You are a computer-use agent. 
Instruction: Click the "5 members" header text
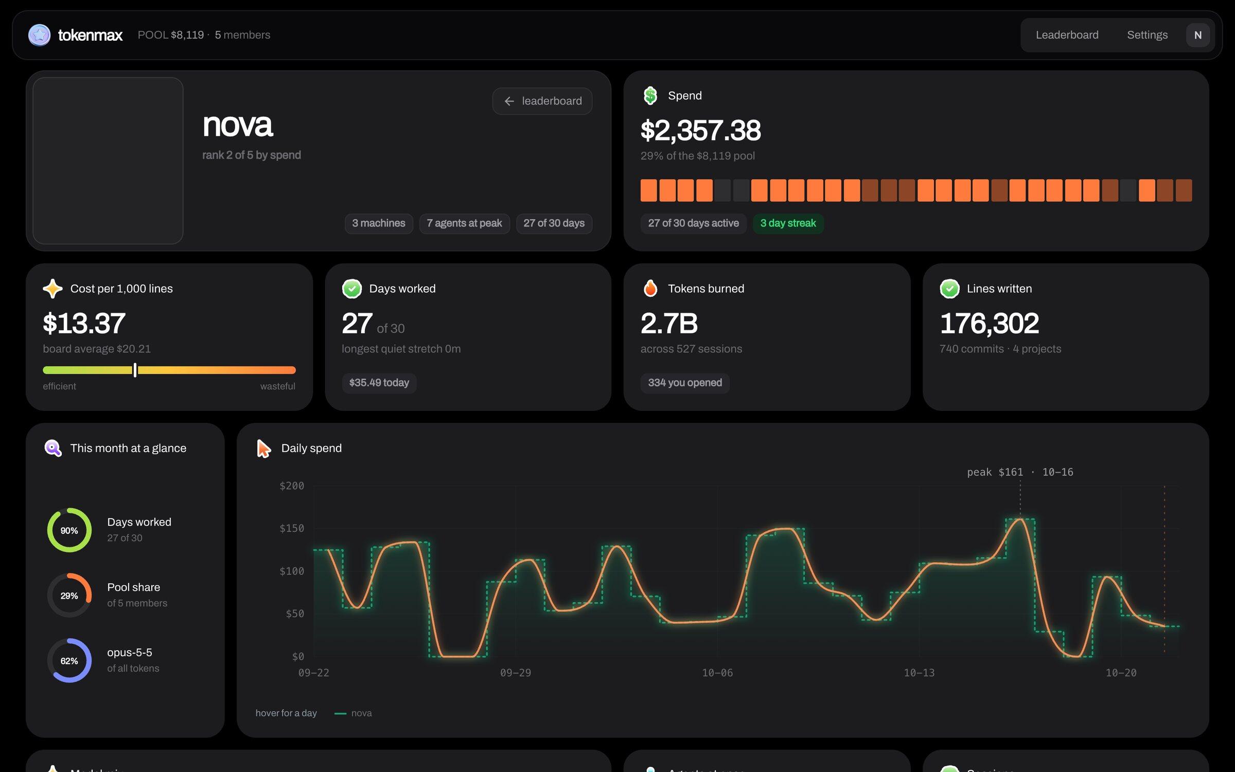point(242,35)
